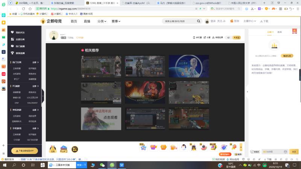Click the yellow 发送 send button

(x=294, y=152)
